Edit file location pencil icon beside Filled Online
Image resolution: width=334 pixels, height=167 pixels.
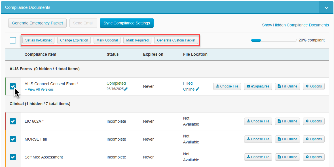tap(197, 89)
